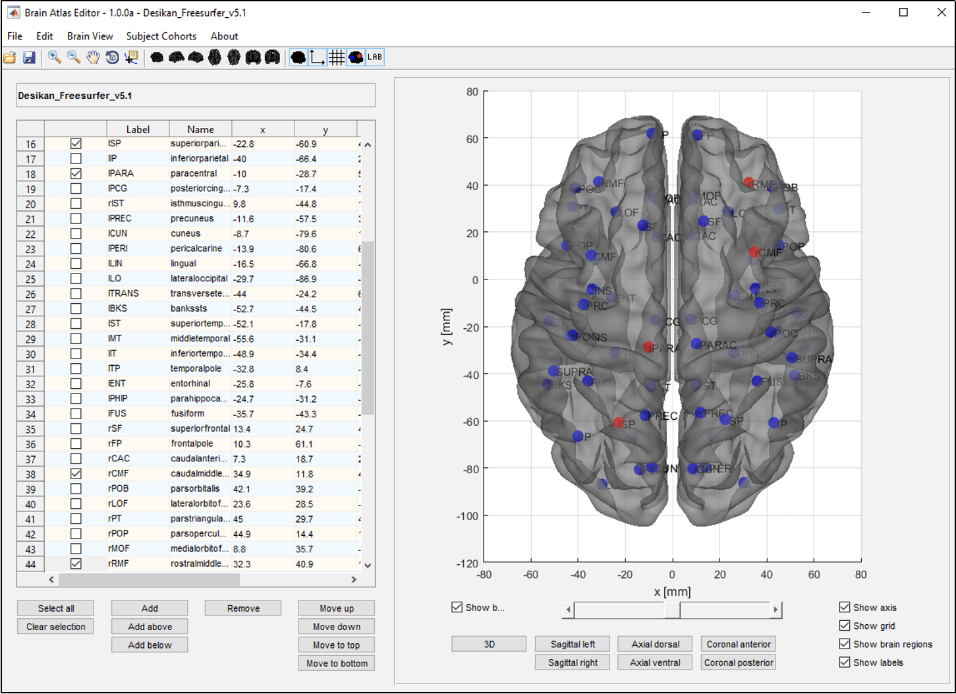Select the Rotate 3D tool
The height and width of the screenshot is (694, 956).
click(112, 58)
